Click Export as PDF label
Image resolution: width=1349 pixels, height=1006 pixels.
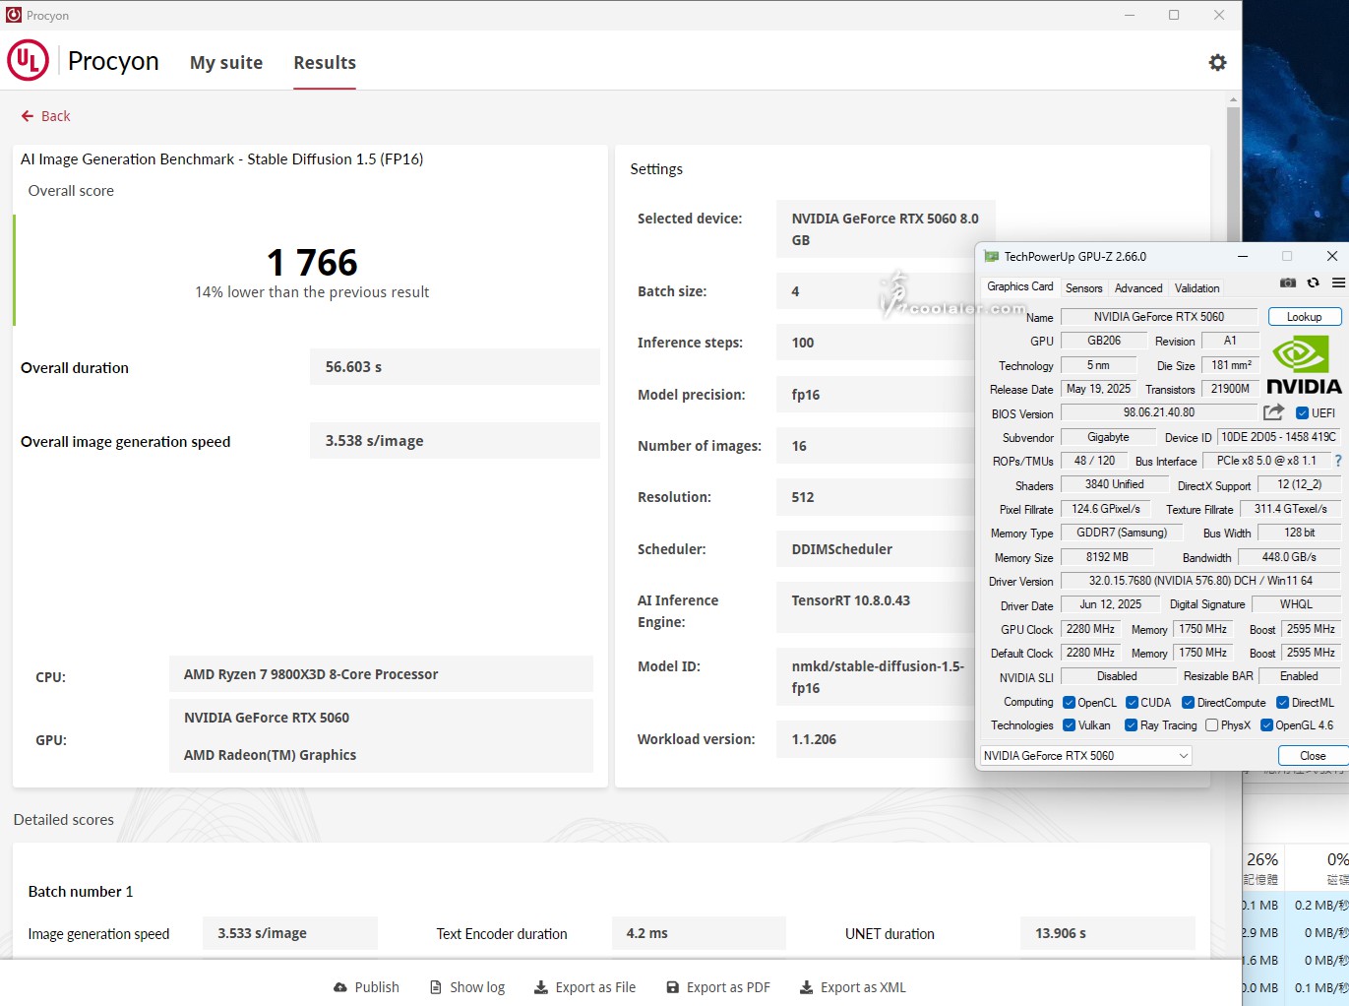coord(728,987)
